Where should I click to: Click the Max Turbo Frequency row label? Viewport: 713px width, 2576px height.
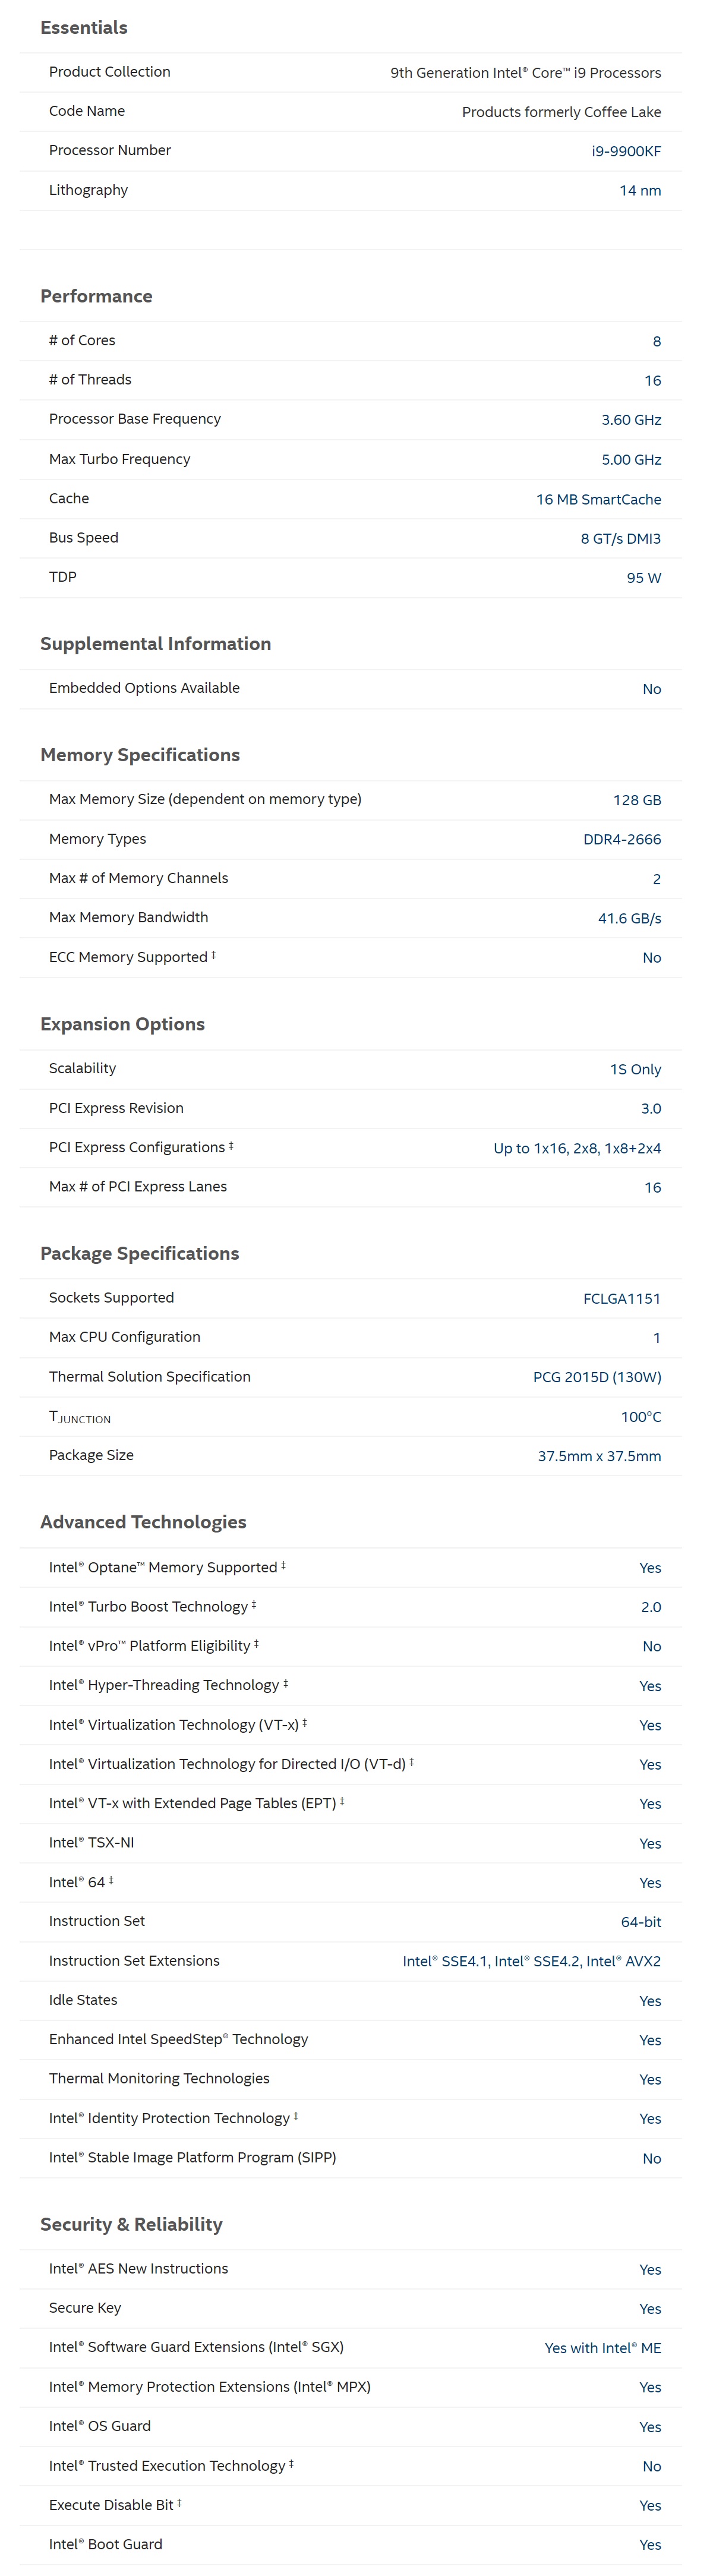pyautogui.click(x=120, y=459)
